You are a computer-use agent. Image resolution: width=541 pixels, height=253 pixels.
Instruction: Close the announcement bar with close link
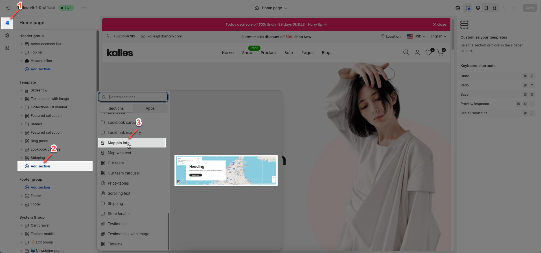439,24
